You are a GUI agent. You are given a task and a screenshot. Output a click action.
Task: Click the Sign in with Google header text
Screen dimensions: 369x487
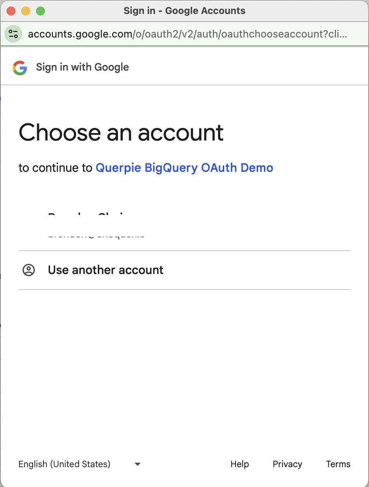point(82,67)
